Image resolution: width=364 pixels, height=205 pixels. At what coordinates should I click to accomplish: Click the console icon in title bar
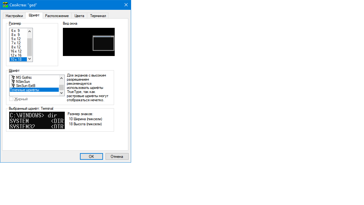(5, 5)
